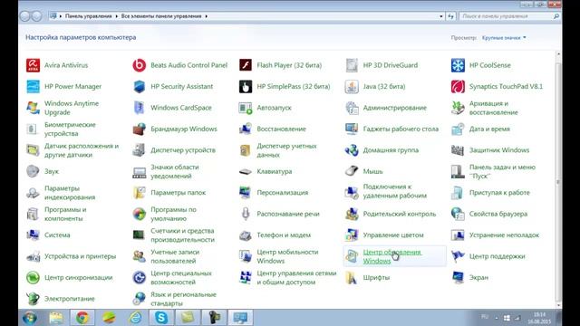Click Родительский контроль link
The width and height of the screenshot is (580, 326).
click(x=400, y=214)
